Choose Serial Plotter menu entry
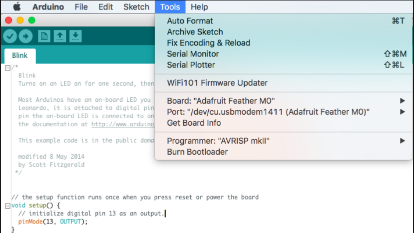 tap(191, 65)
